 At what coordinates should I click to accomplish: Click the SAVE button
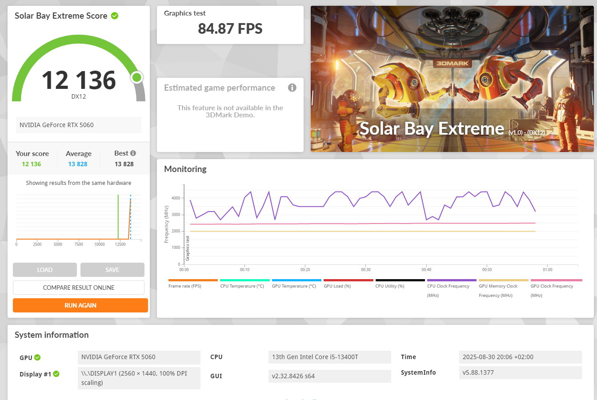click(x=112, y=270)
